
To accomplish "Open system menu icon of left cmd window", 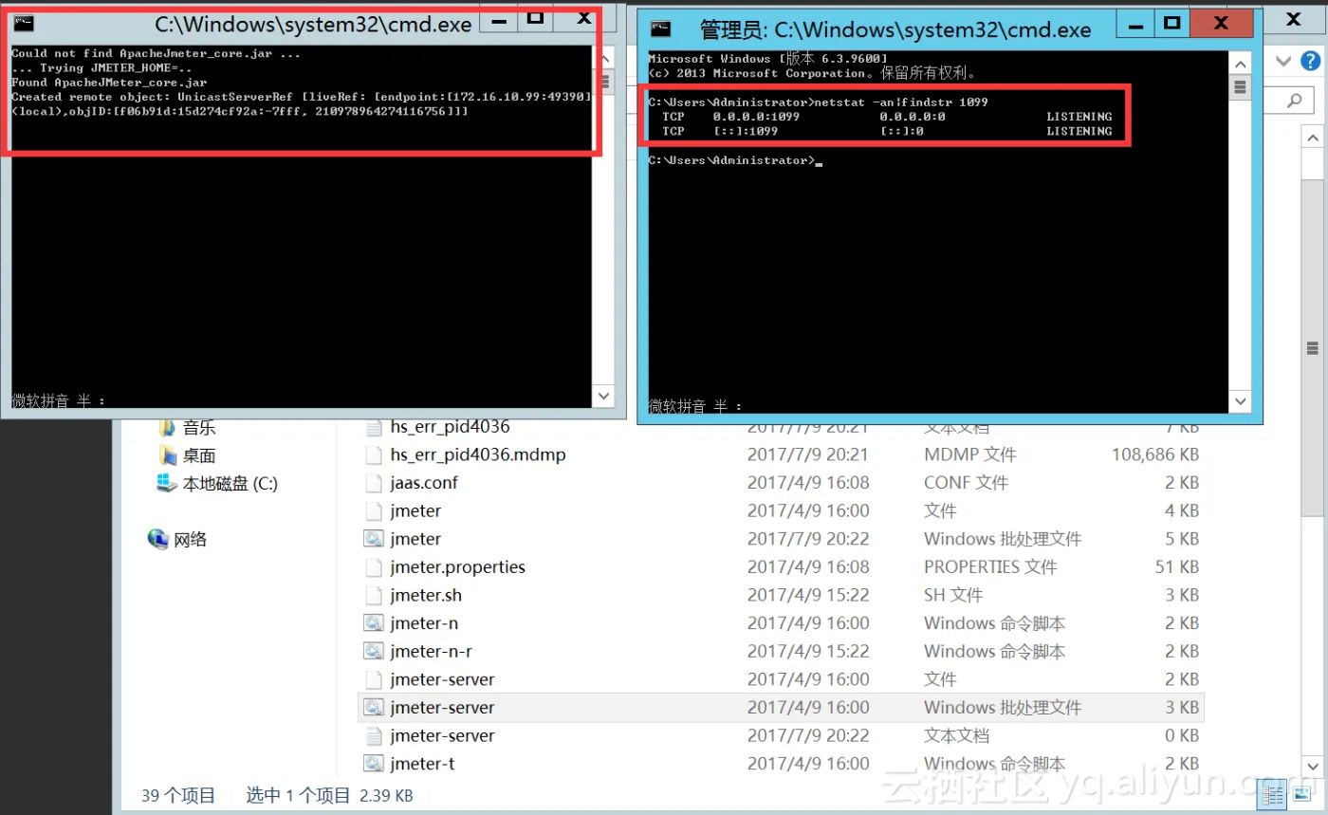I will (24, 25).
